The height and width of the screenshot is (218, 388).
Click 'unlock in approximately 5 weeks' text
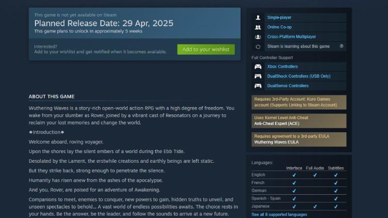coord(108,31)
